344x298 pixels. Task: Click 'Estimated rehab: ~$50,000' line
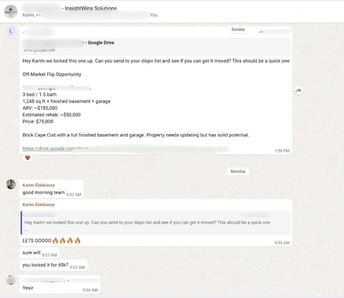click(51, 115)
